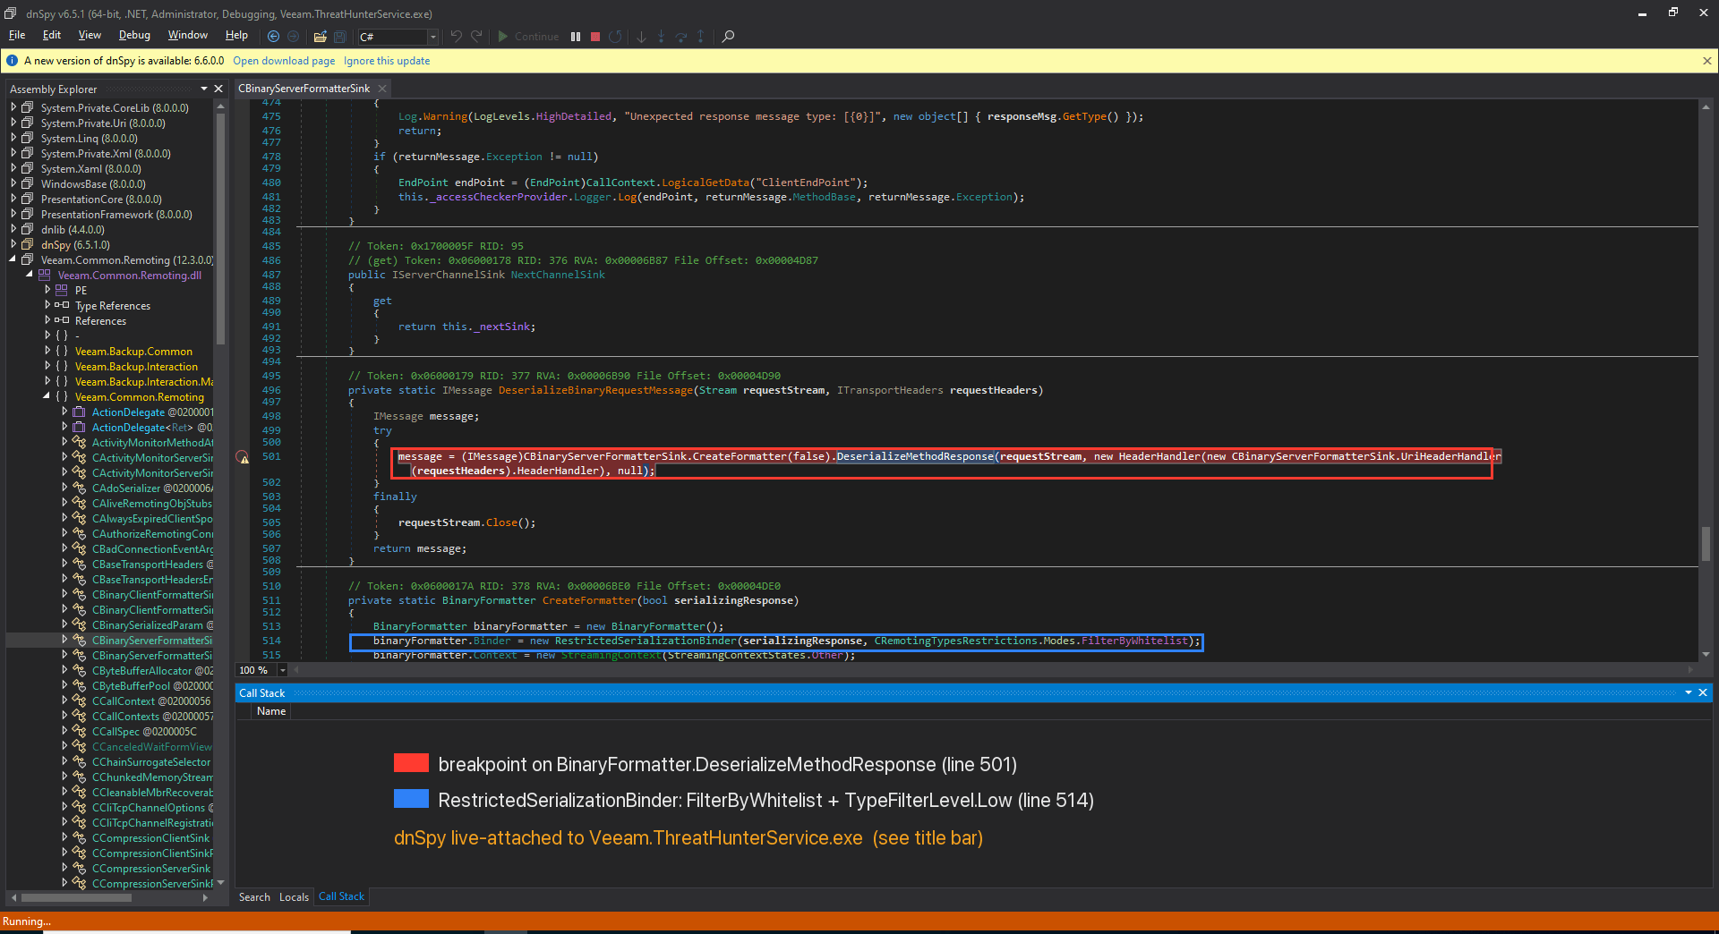Image resolution: width=1719 pixels, height=934 pixels.
Task: Select the PresentationFramework (8.0.0.0) assembly
Action: click(x=116, y=214)
